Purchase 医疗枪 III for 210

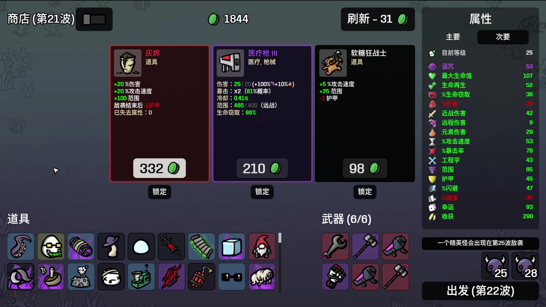(262, 168)
